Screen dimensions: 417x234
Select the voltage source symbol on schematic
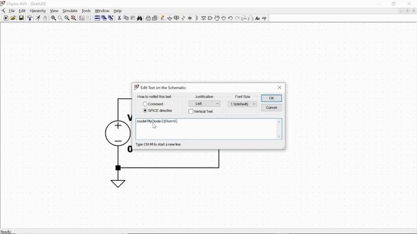[118, 133]
